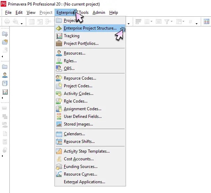This screenshot has width=211, height=193.
Task: Click the Projects folder sidebar icon
Action: point(5,67)
